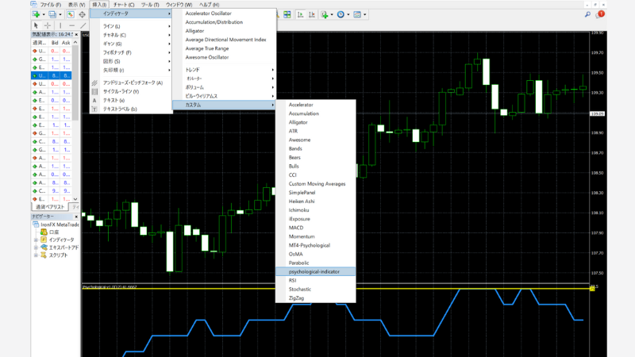Select the crosshair tool
This screenshot has height=357, width=635.
click(x=48, y=25)
